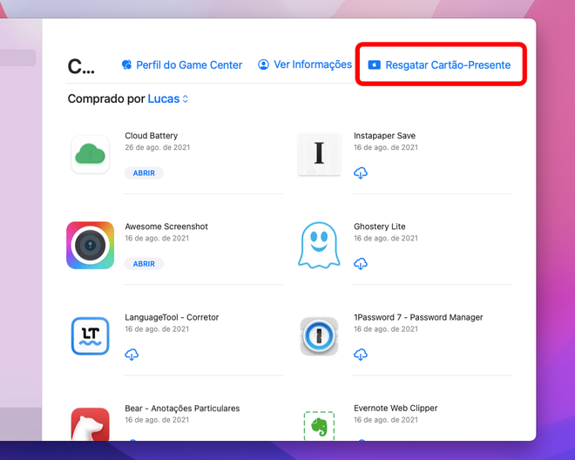Screen dimensions: 575x460
Task: Click the gift card icon
Action: click(x=374, y=65)
